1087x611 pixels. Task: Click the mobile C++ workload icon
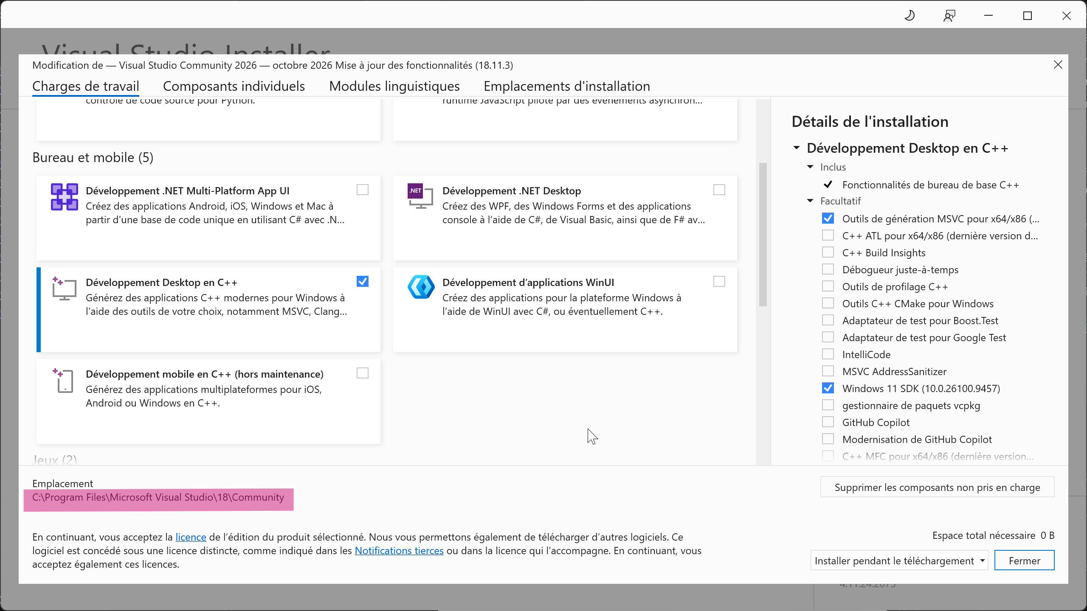pyautogui.click(x=63, y=381)
